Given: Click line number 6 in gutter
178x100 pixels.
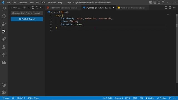Looking at the screenshot, I should click(x=51, y=31).
